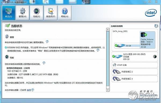The image size is (161, 103).
Task: Open the 首选项(P) preferences tab
Action: (51, 13)
